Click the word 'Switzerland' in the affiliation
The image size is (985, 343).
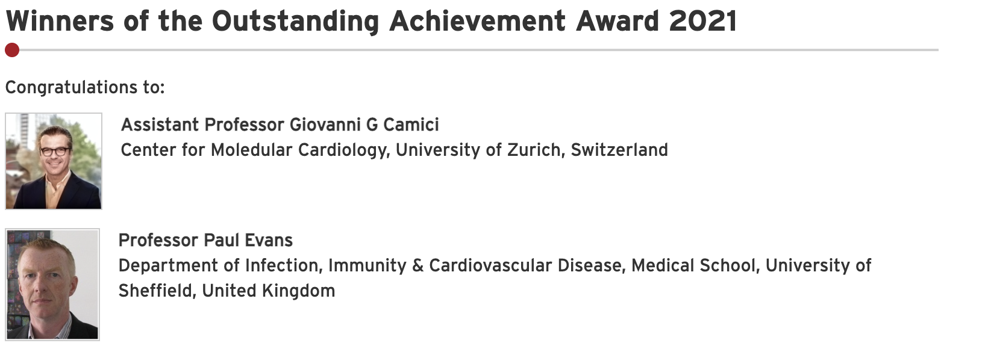619,150
